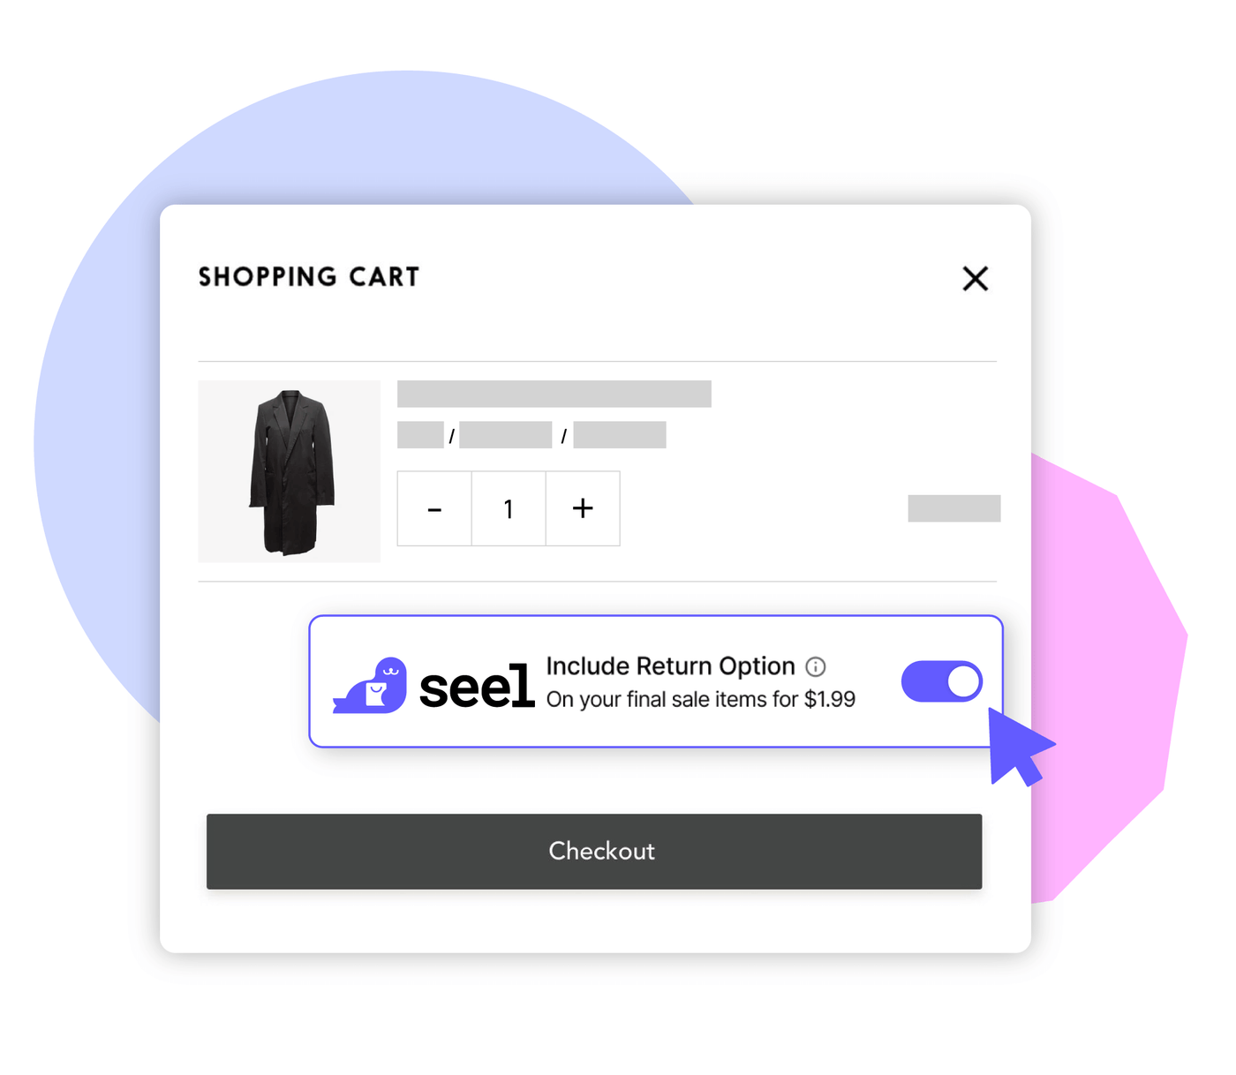Decrease quantity with the minus button
This screenshot has width=1236, height=1075.
tap(434, 508)
